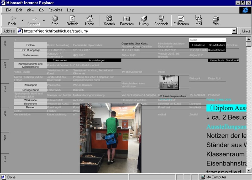Select the Themen category

[x=30, y=107]
